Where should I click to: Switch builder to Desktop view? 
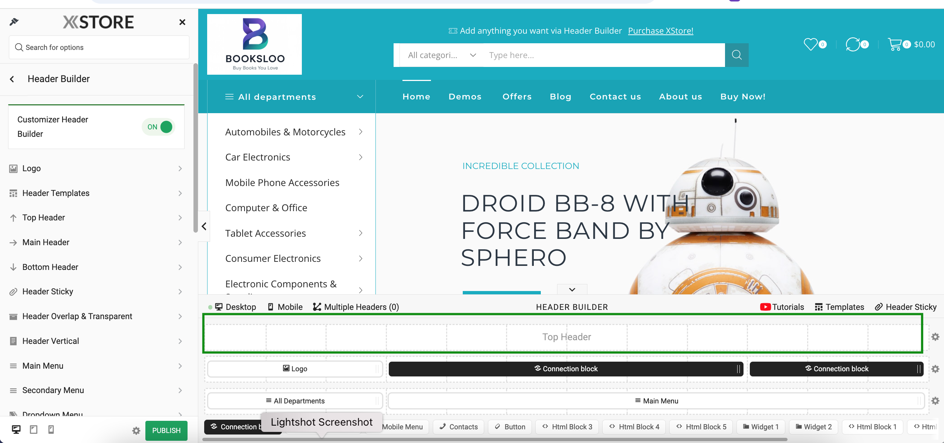(236, 307)
